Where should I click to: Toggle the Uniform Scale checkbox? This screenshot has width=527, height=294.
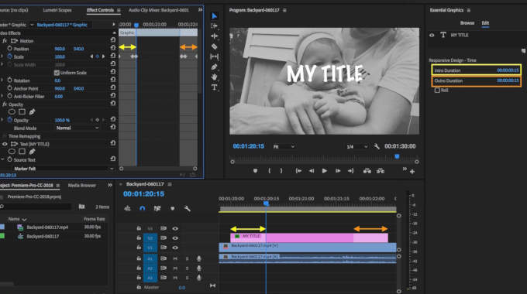click(57, 73)
